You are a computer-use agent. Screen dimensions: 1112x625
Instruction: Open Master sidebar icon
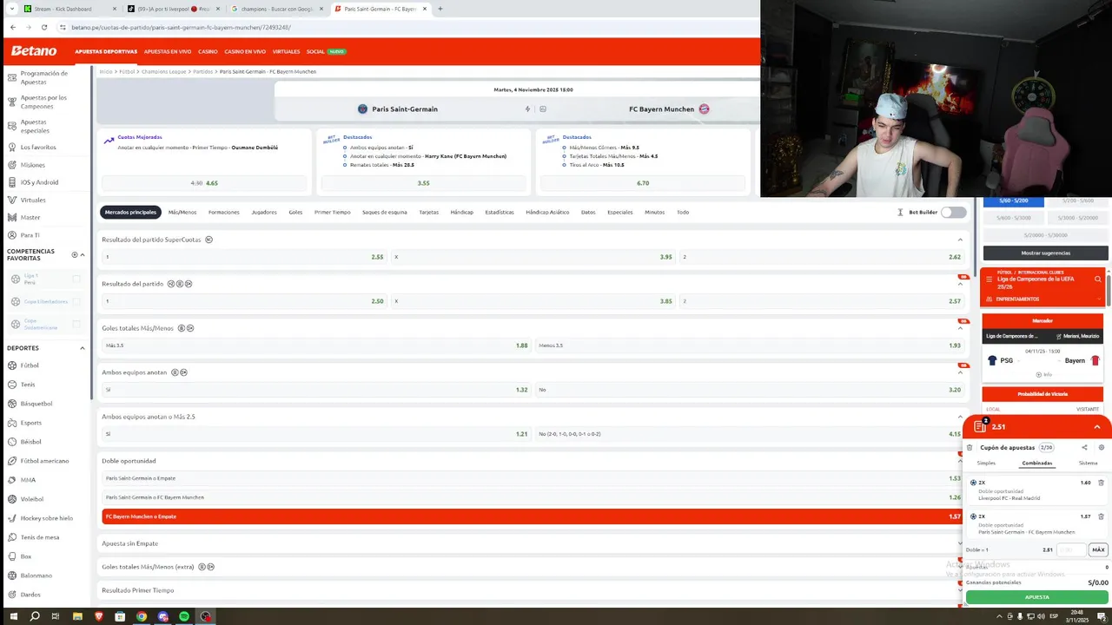tap(12, 217)
